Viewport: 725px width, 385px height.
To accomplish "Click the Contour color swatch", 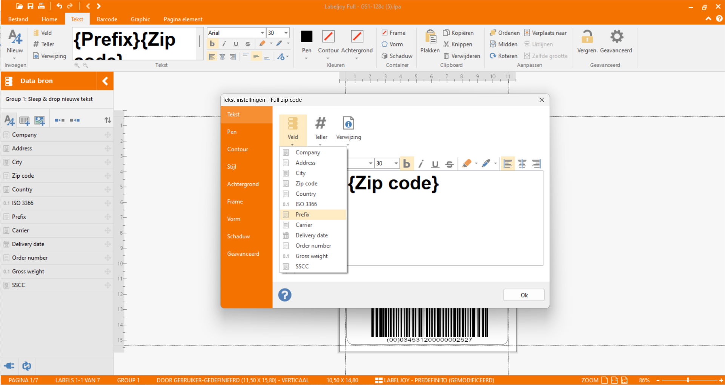I will (328, 36).
